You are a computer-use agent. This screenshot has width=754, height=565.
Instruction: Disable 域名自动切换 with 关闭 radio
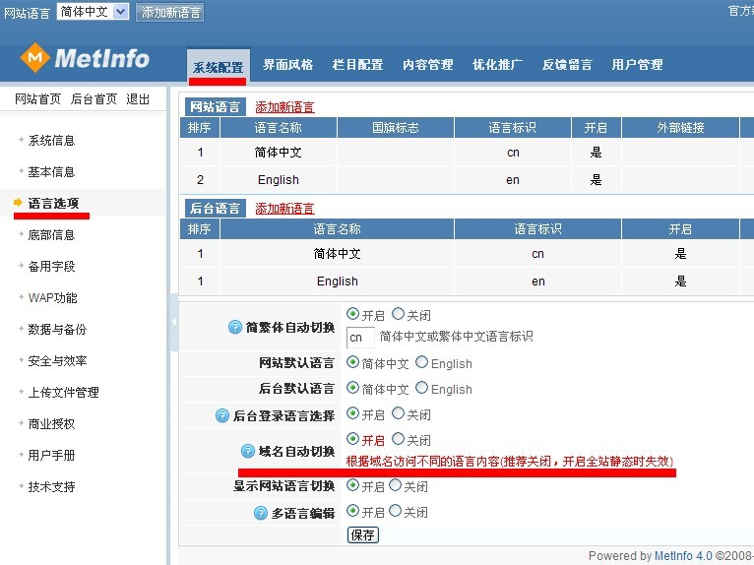click(398, 439)
